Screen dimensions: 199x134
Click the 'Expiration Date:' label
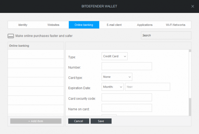[x=80, y=88]
